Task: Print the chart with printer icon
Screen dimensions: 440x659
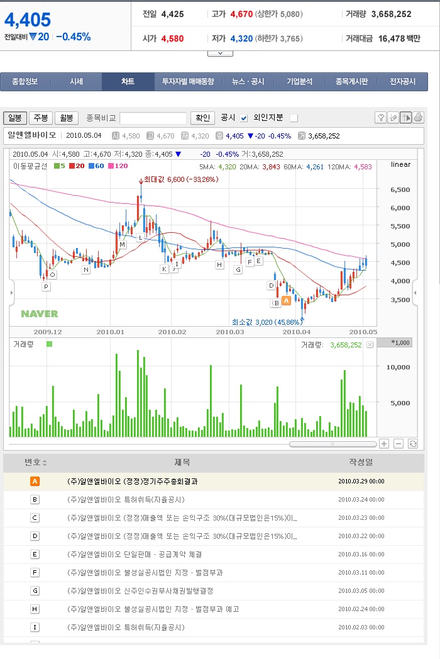Action: point(418,118)
